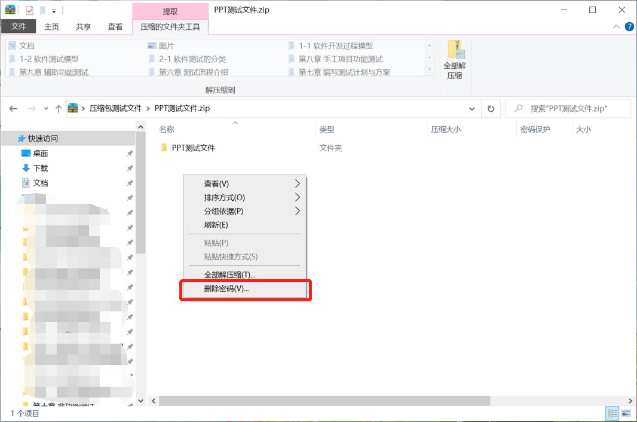The height and width of the screenshot is (422, 637).
Task: Switch to the 共享 tab
Action: coord(83,27)
